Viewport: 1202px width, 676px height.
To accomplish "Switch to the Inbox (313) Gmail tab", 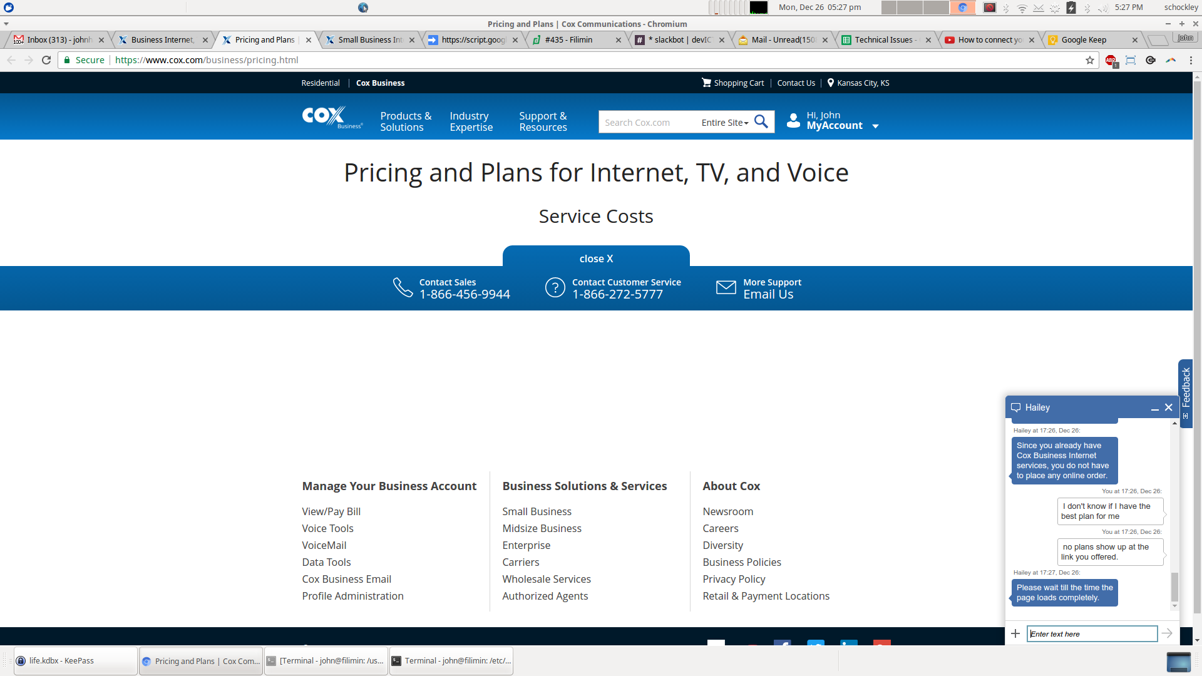I will 59,39.
